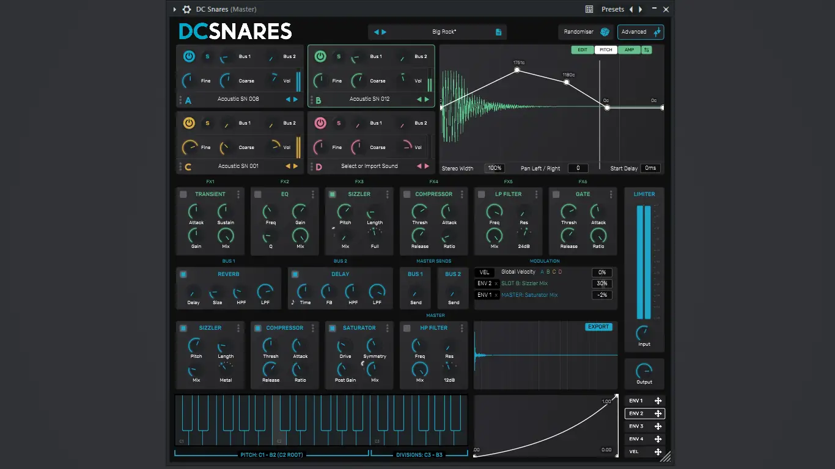Click the slot C drag handle
Viewport: 835px width, 469px height.
pos(180,166)
